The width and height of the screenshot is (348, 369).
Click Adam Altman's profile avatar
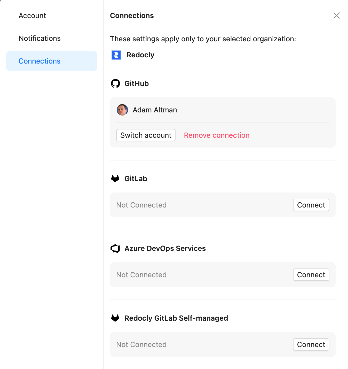click(x=122, y=110)
